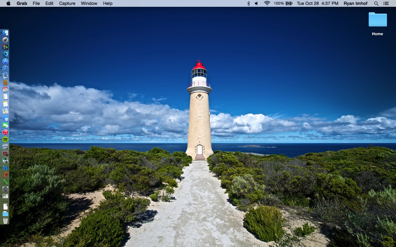Open the Grab application menu

[x=22, y=3]
